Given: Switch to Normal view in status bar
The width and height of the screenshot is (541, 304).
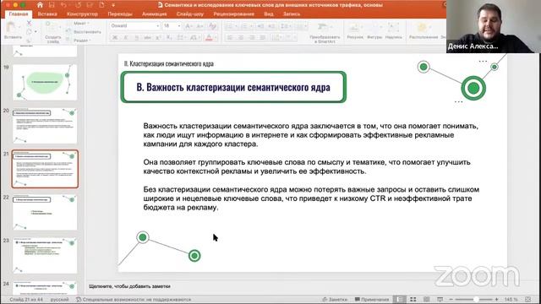Looking at the screenshot, I should (x=400, y=299).
